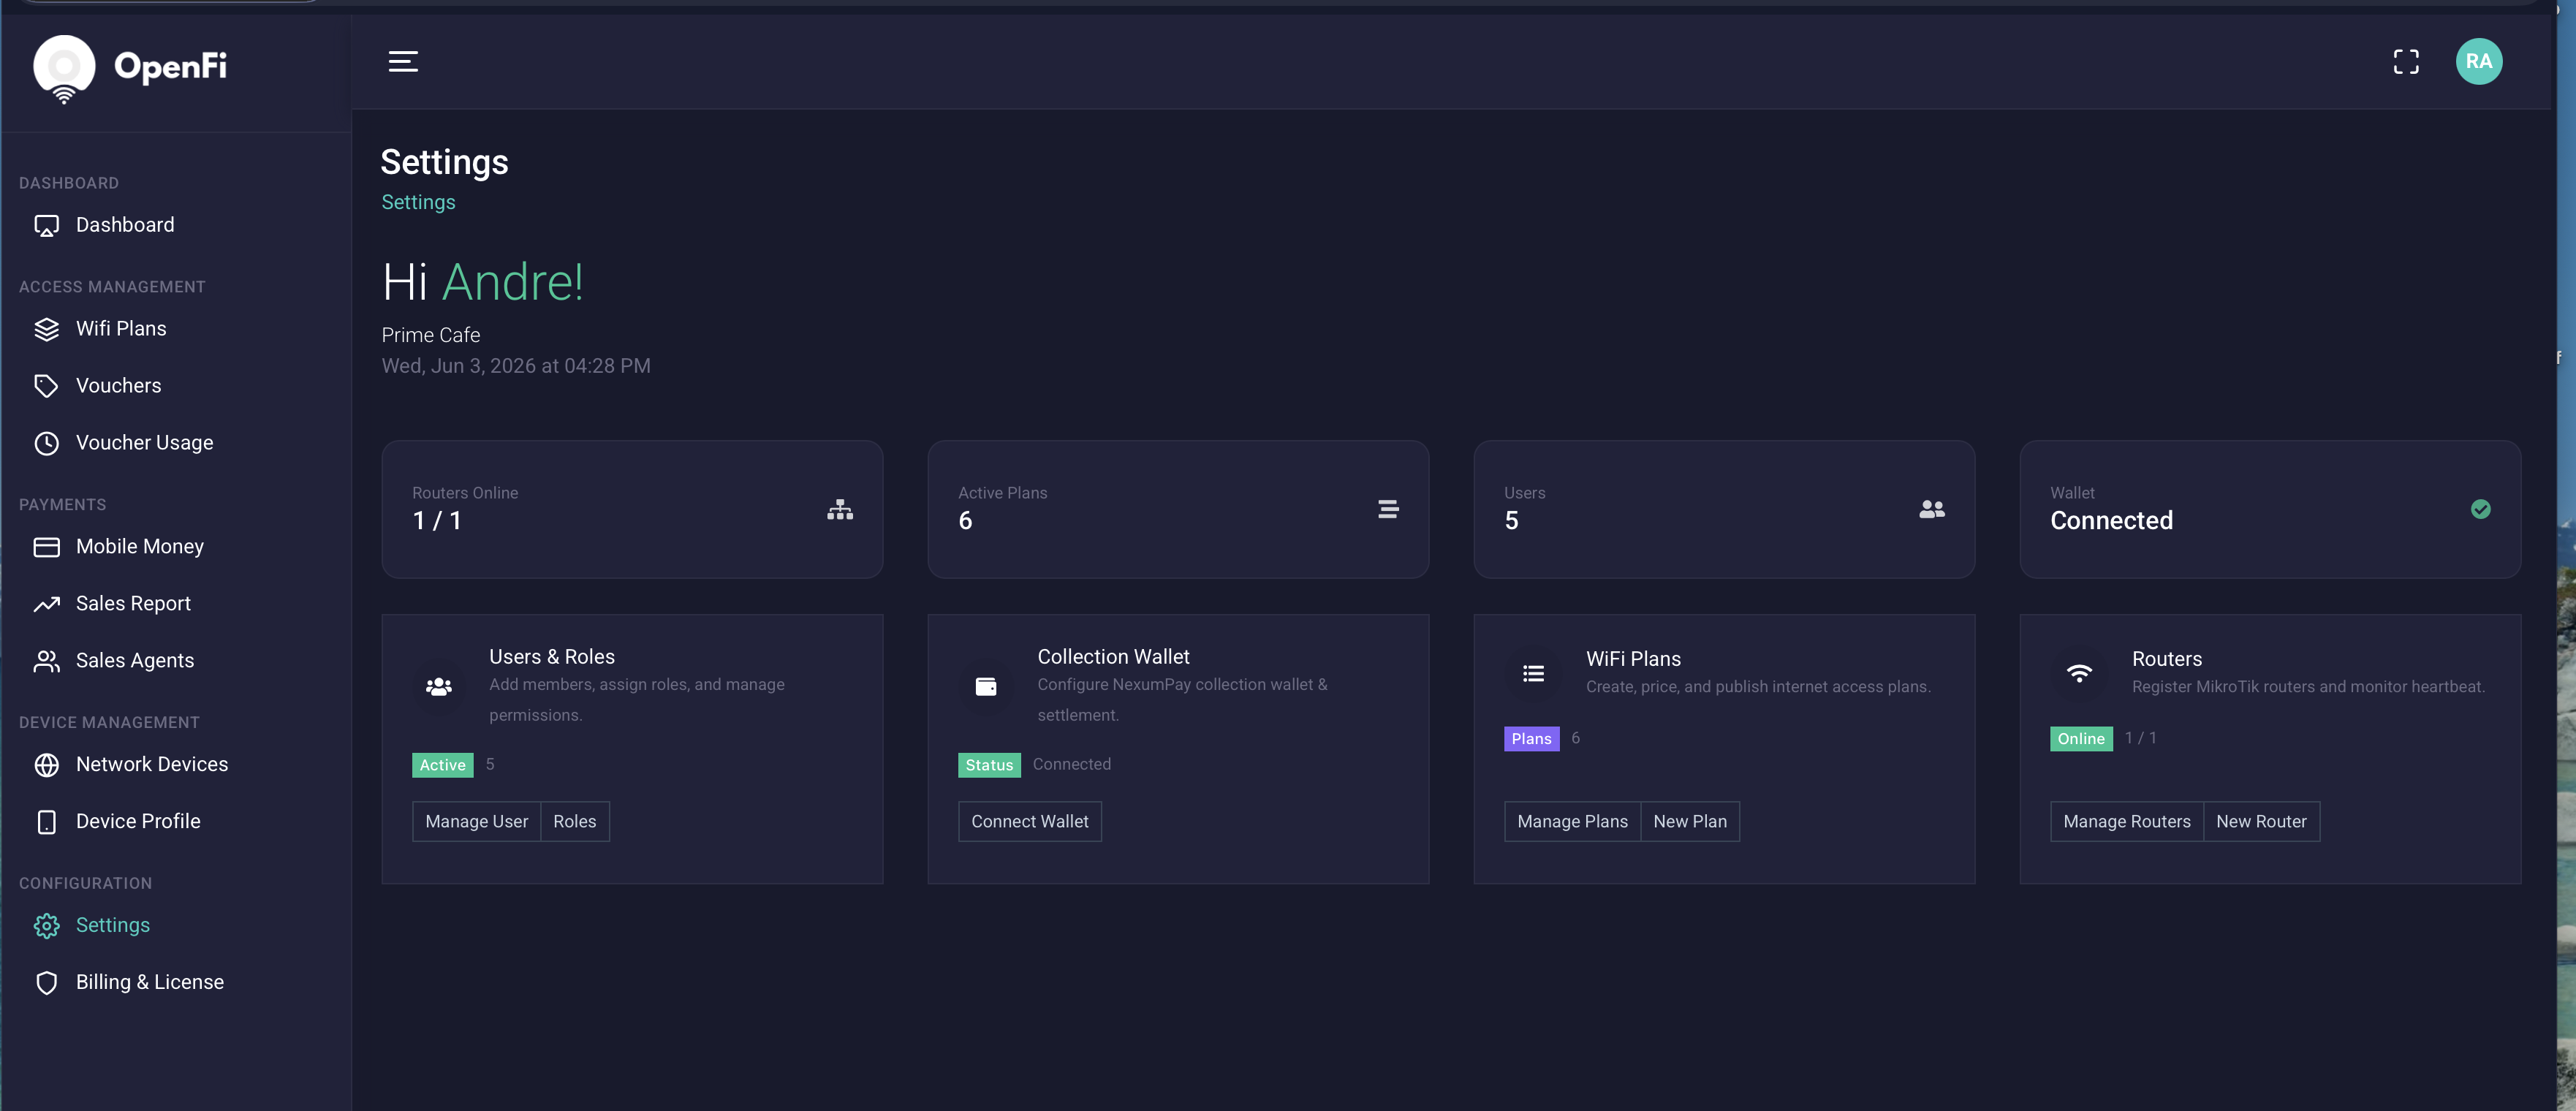This screenshot has width=2576, height=1111.
Task: Select Settings label in sidebar
Action: [113, 925]
